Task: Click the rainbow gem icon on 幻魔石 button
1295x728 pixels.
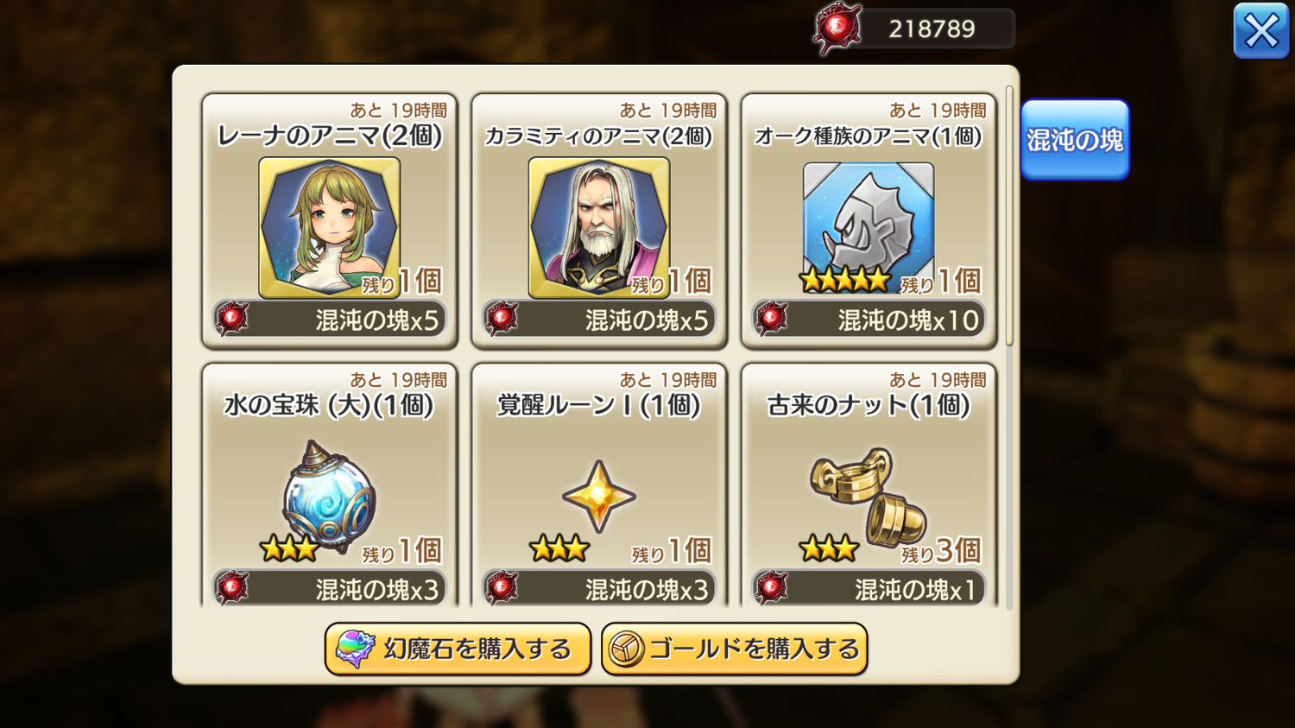Action: click(355, 649)
